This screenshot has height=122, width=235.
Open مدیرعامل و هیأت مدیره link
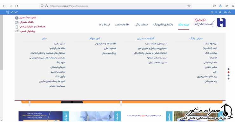pyautogui.click(x=156, y=44)
